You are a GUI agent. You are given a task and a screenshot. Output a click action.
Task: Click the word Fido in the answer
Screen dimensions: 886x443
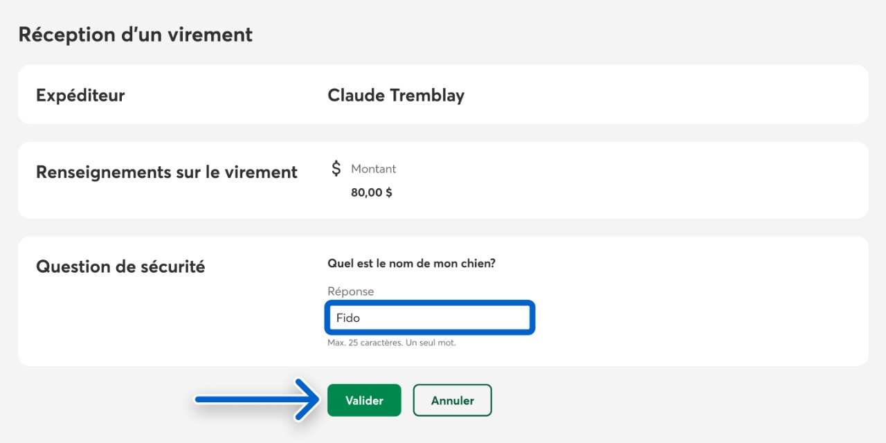point(348,318)
